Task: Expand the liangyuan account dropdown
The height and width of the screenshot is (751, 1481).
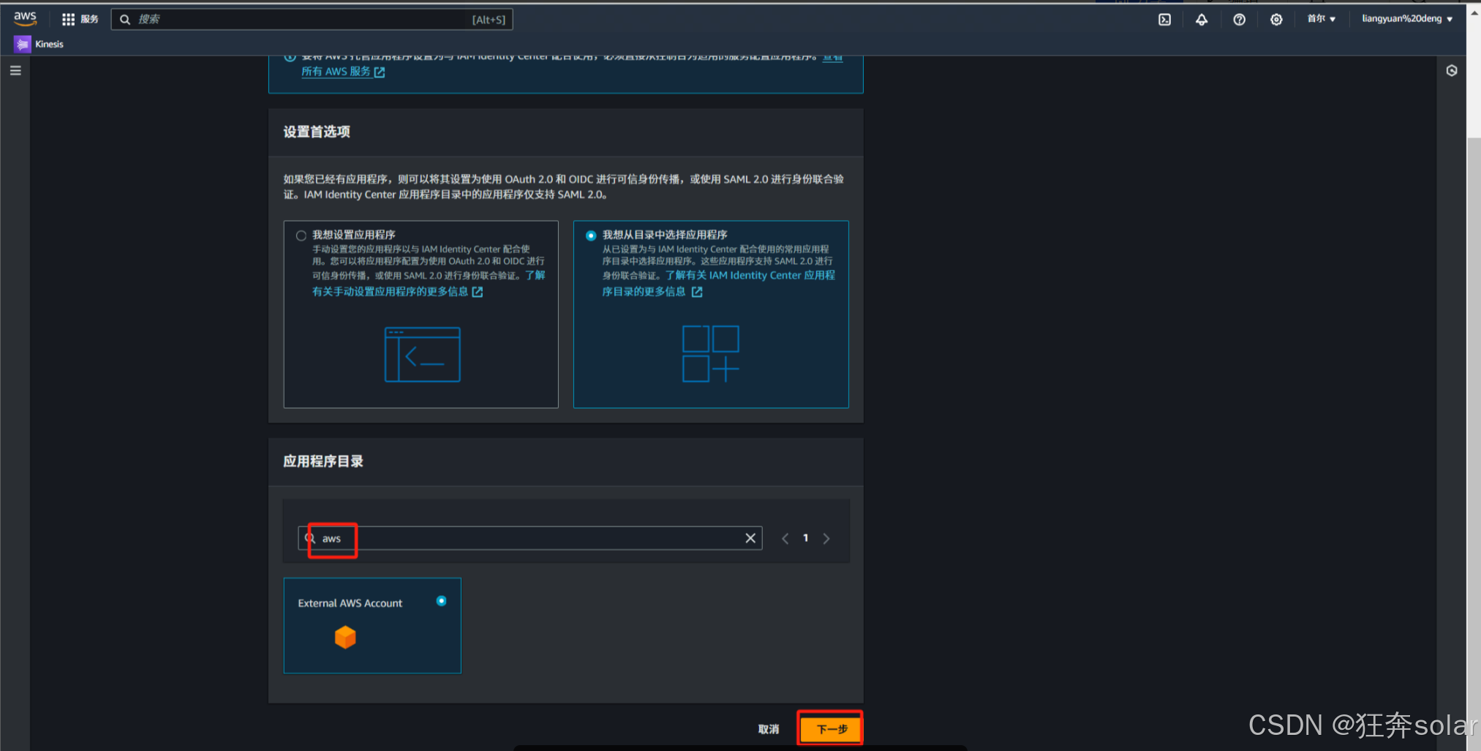Action: [1406, 19]
